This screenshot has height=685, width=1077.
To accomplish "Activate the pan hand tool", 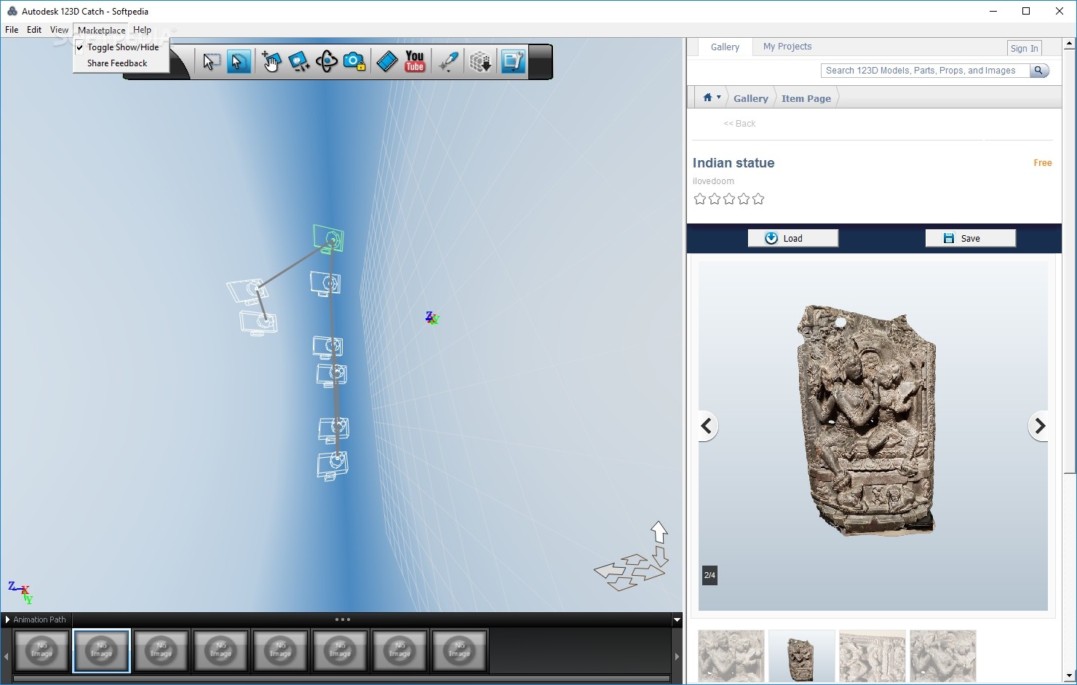I will click(271, 62).
